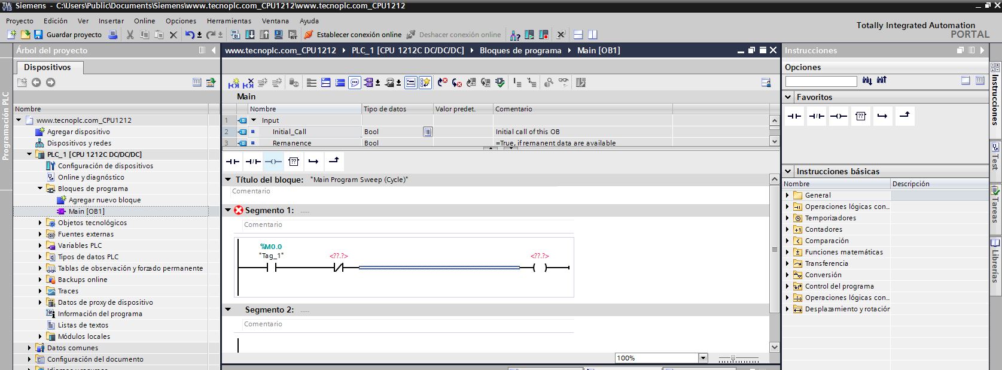Select Configuración de dispositivos in project tree
The height and width of the screenshot is (370, 1002).
(105, 166)
